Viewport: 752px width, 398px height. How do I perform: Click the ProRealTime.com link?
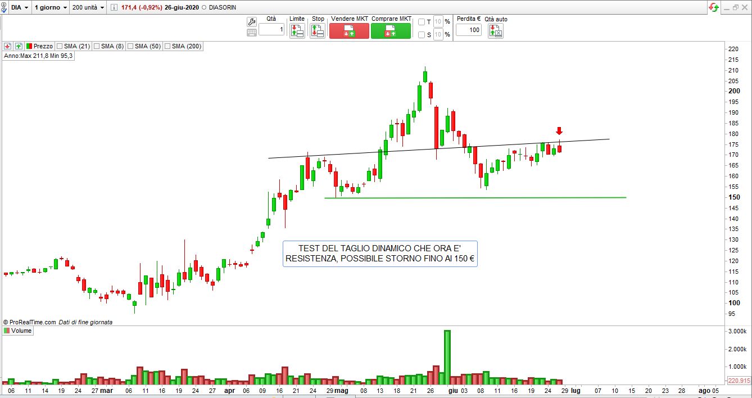point(33,322)
